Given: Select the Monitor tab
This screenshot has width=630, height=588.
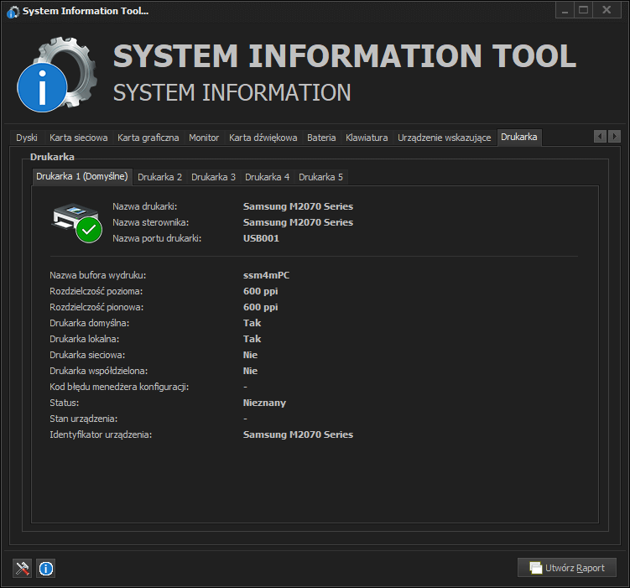Looking at the screenshot, I should click(x=204, y=138).
